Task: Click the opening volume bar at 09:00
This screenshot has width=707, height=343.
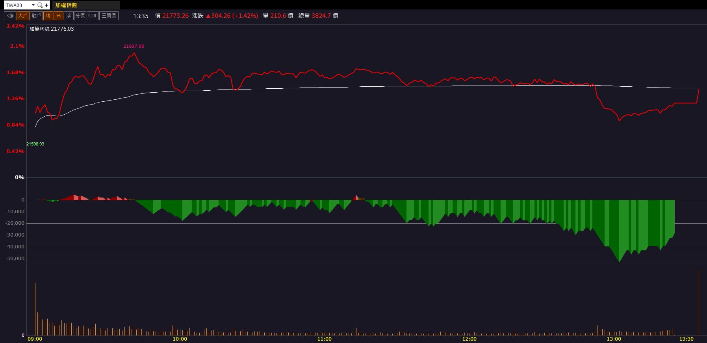Action: [35, 309]
